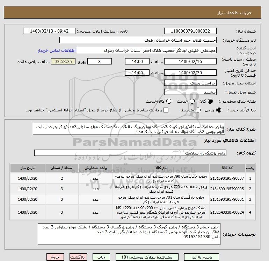
Task: Click the ایجاد کننده درخواست field
Action: tap(147, 50)
